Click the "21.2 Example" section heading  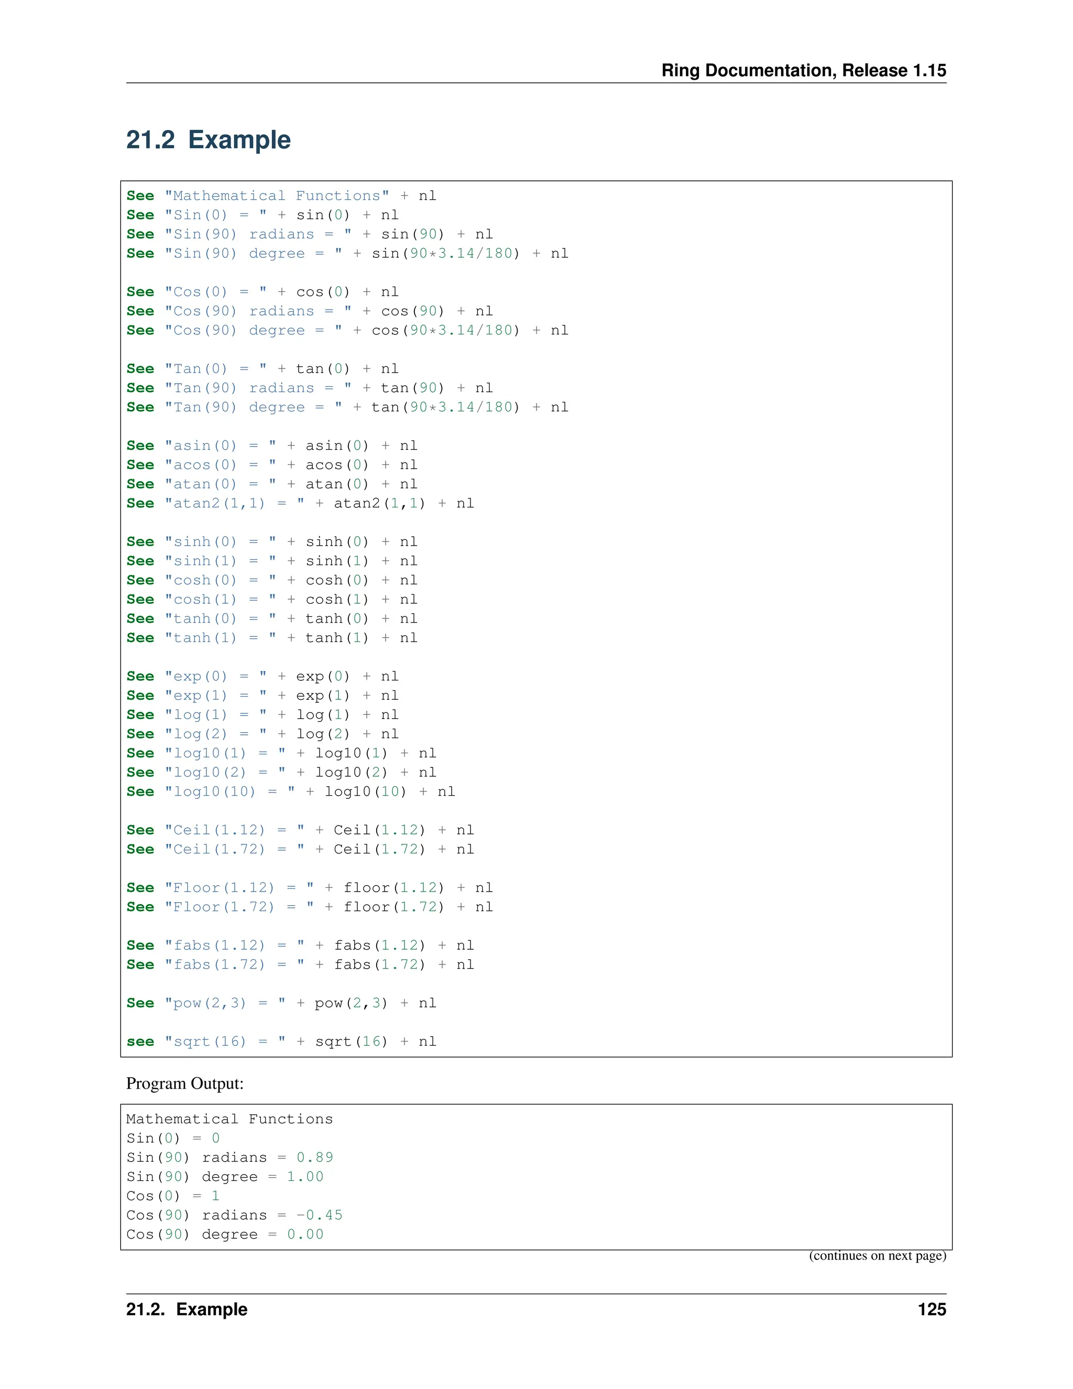(208, 140)
